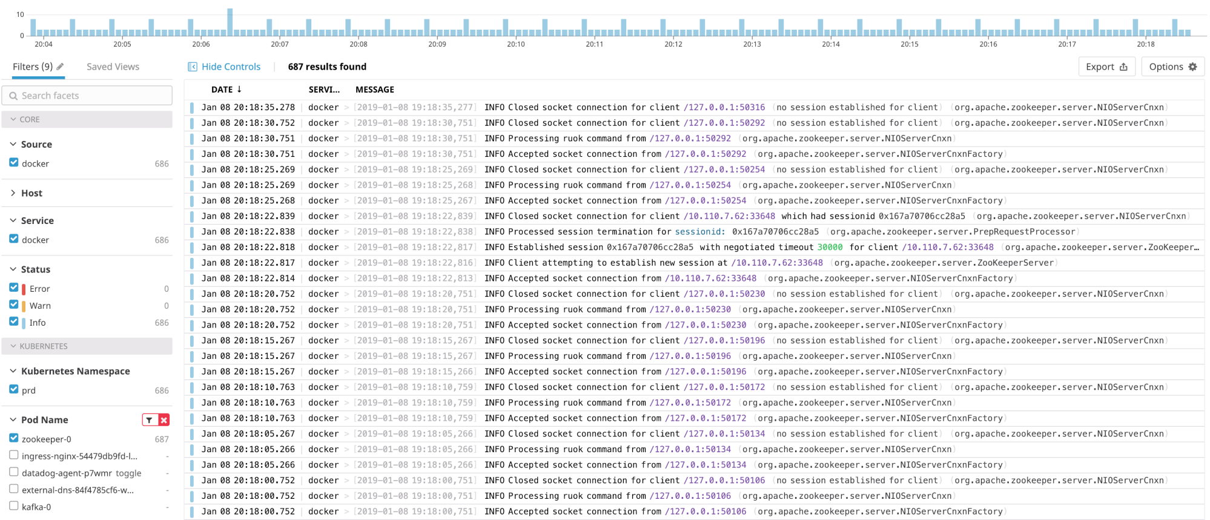
Task: Collapse the CORE facet group
Action: [87, 119]
